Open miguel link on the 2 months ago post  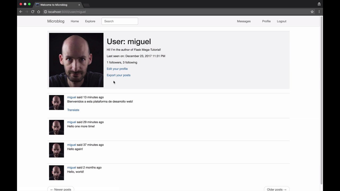point(71,168)
